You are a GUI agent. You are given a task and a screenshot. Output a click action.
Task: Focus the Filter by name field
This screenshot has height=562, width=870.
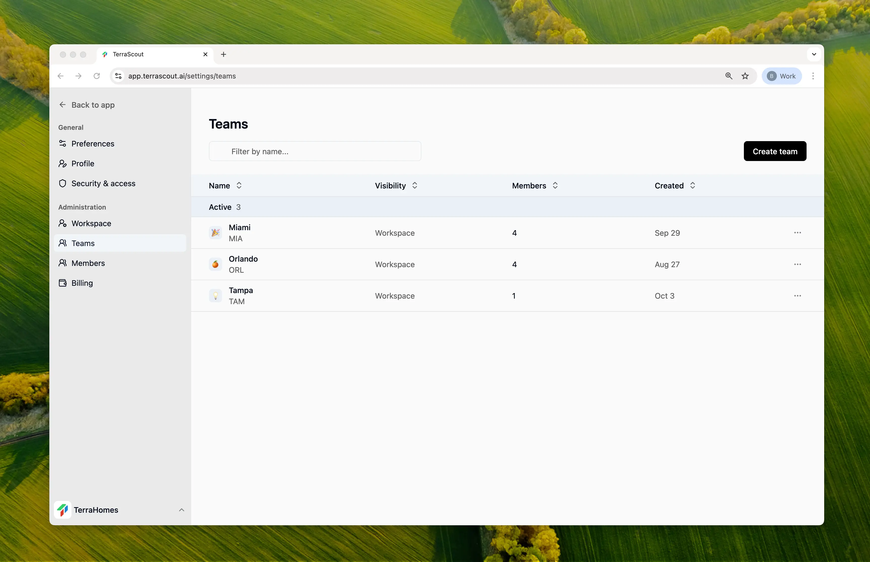pos(315,151)
